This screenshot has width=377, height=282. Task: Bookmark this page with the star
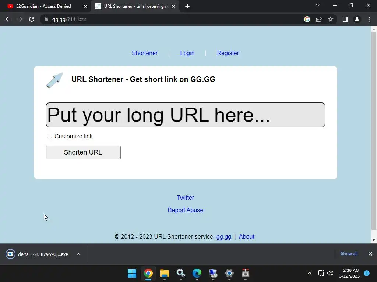click(331, 19)
